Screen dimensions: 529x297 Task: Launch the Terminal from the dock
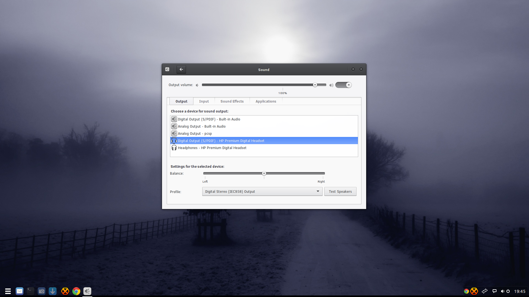tap(31, 291)
